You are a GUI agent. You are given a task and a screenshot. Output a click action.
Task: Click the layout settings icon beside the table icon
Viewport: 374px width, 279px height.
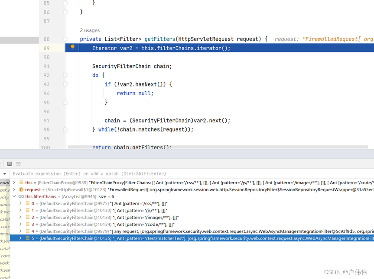(18, 164)
